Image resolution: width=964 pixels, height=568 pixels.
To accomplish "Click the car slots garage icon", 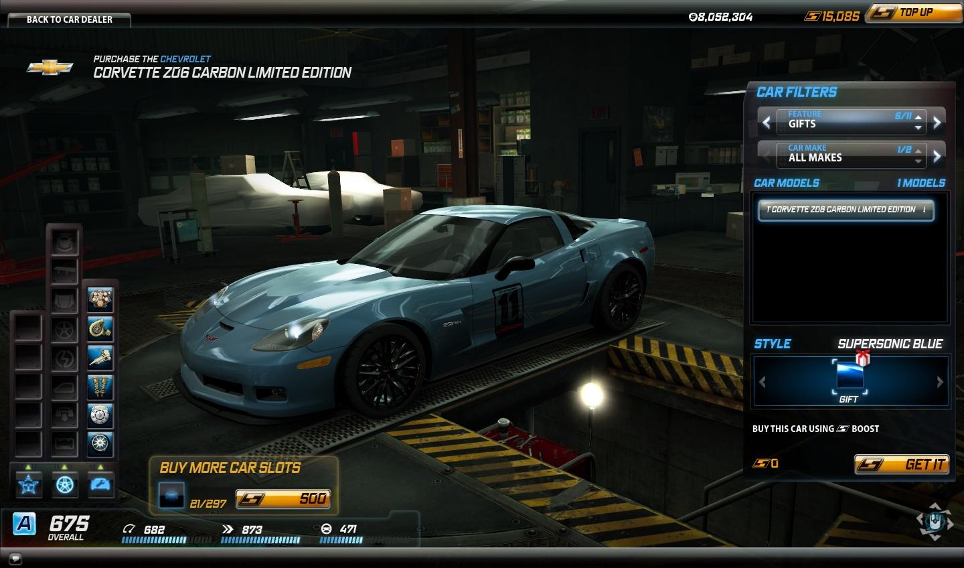I will click(x=171, y=496).
